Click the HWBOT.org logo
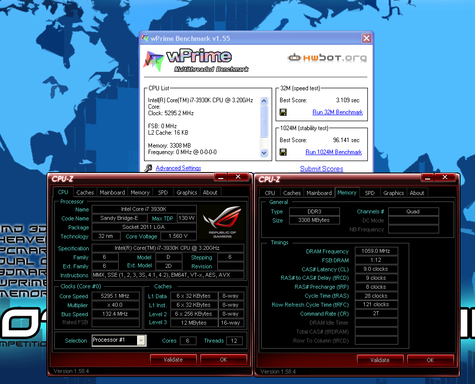This screenshot has width=475, height=384. 327,57
